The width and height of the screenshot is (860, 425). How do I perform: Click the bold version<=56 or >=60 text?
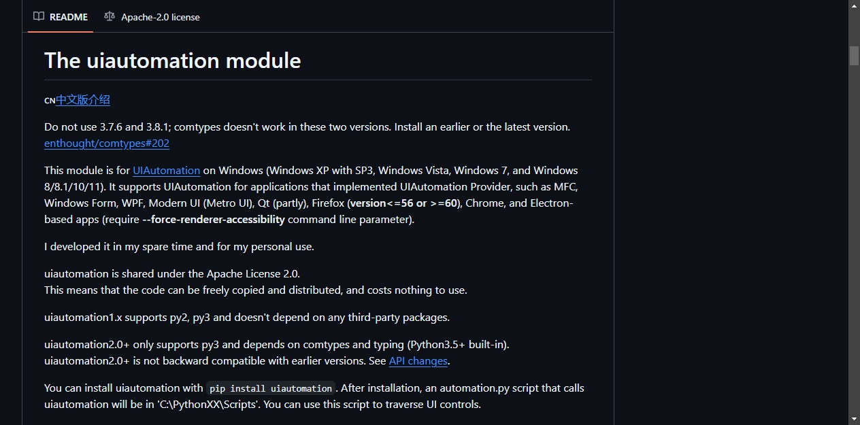[x=404, y=203]
